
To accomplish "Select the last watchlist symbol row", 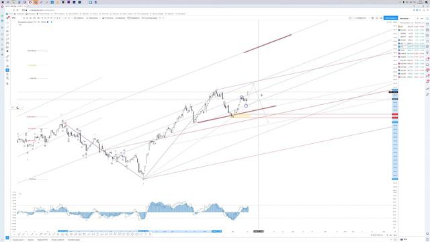I will click(x=411, y=77).
